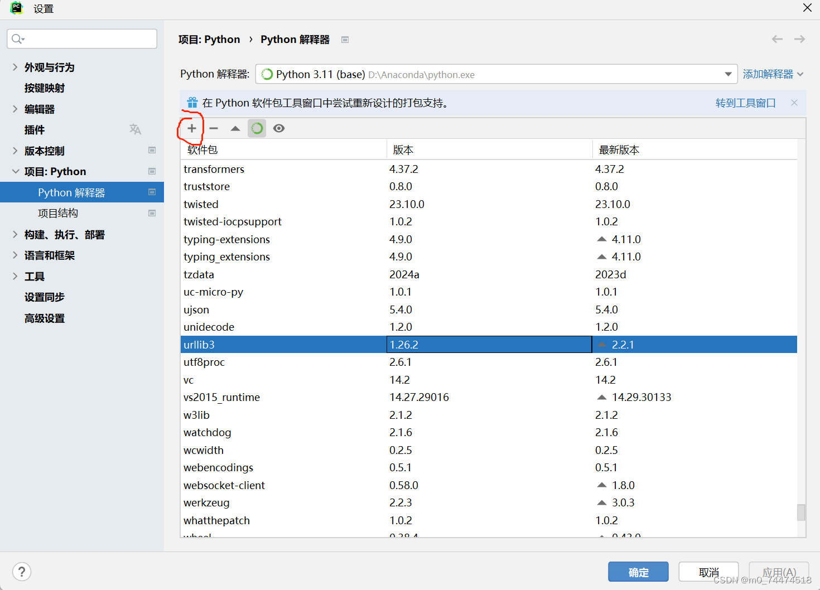This screenshot has height=590, width=820.
Task: Click the 项目: Python breadcrumb
Action: pos(209,39)
